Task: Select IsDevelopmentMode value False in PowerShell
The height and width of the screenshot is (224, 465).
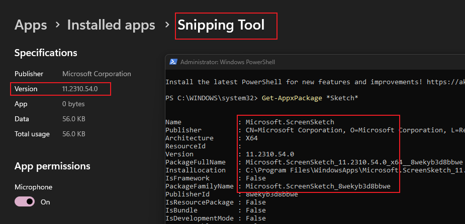Action: (x=256, y=218)
